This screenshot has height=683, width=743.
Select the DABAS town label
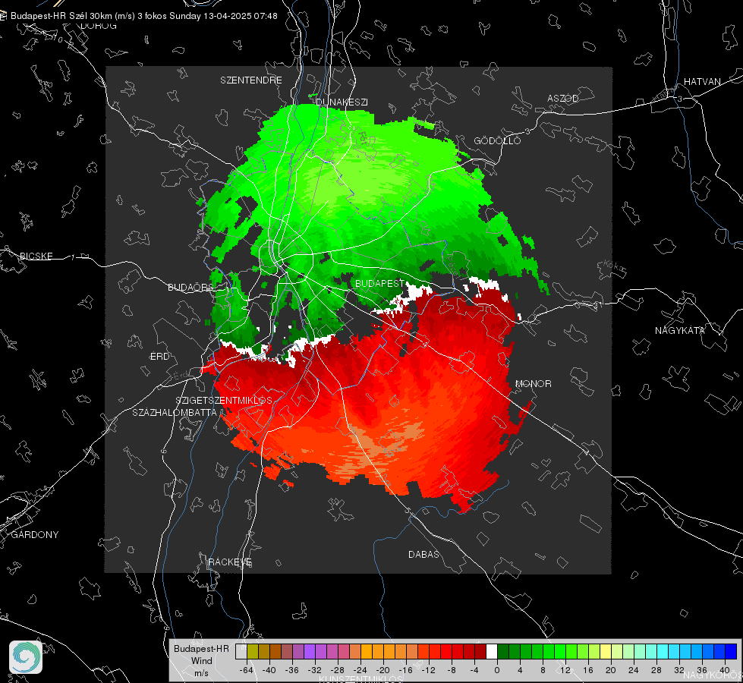coord(423,554)
